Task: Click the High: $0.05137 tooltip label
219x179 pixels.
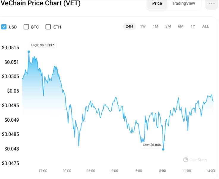Action: (x=43, y=45)
